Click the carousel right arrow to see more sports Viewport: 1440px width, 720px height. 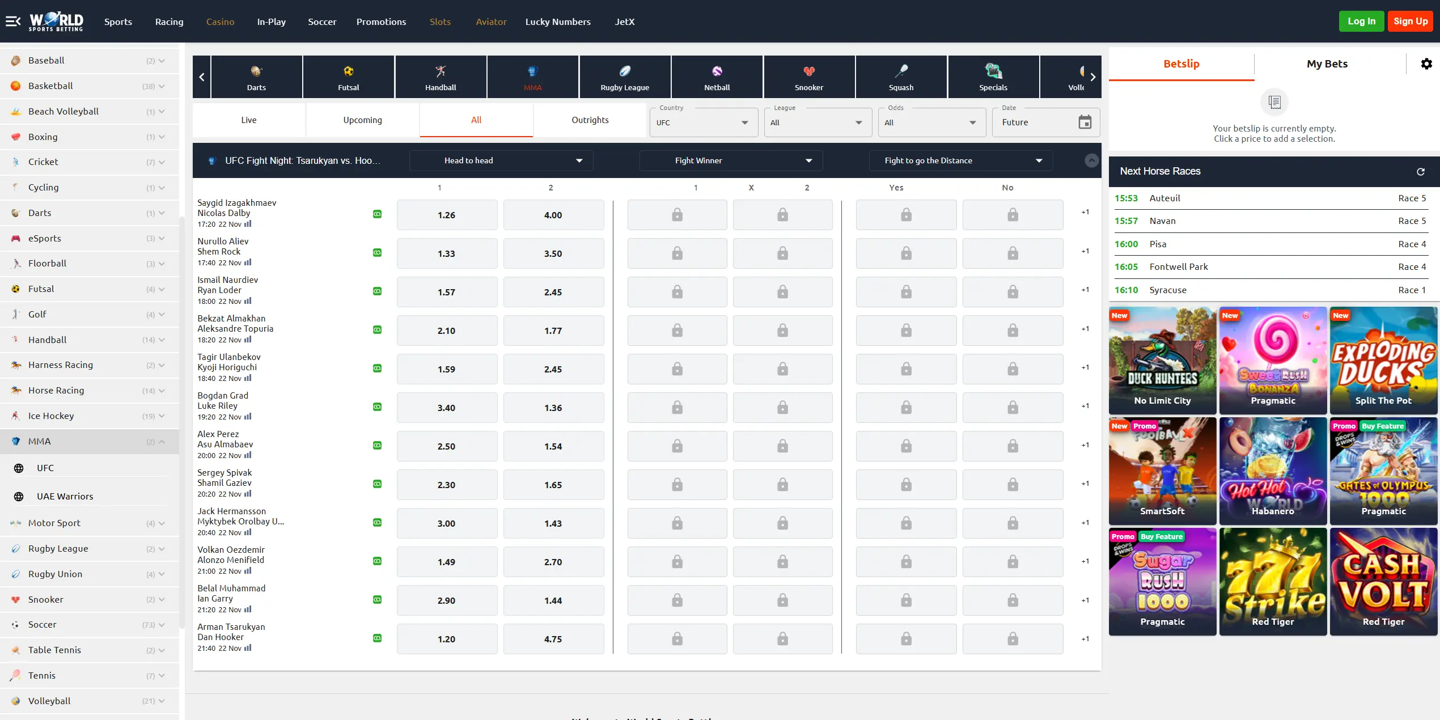(x=1093, y=77)
